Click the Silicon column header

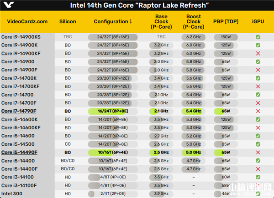pos(68,21)
